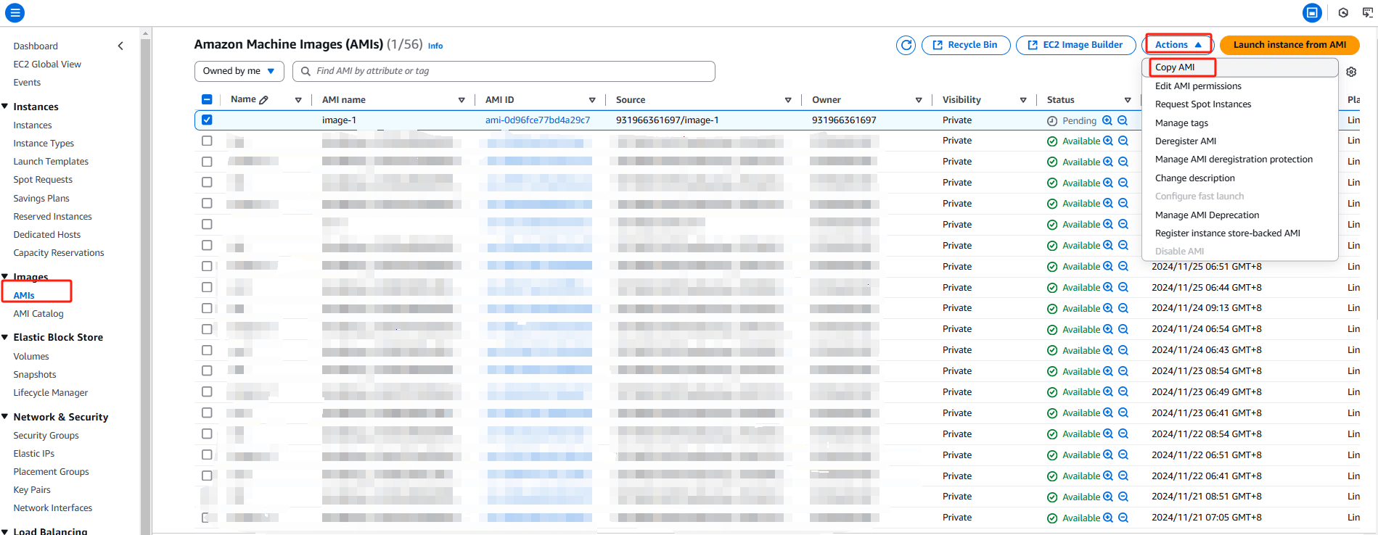This screenshot has height=535, width=1378.
Task: Click zoom-out icon in 2024/11/24 06:43 row
Action: [1123, 350]
